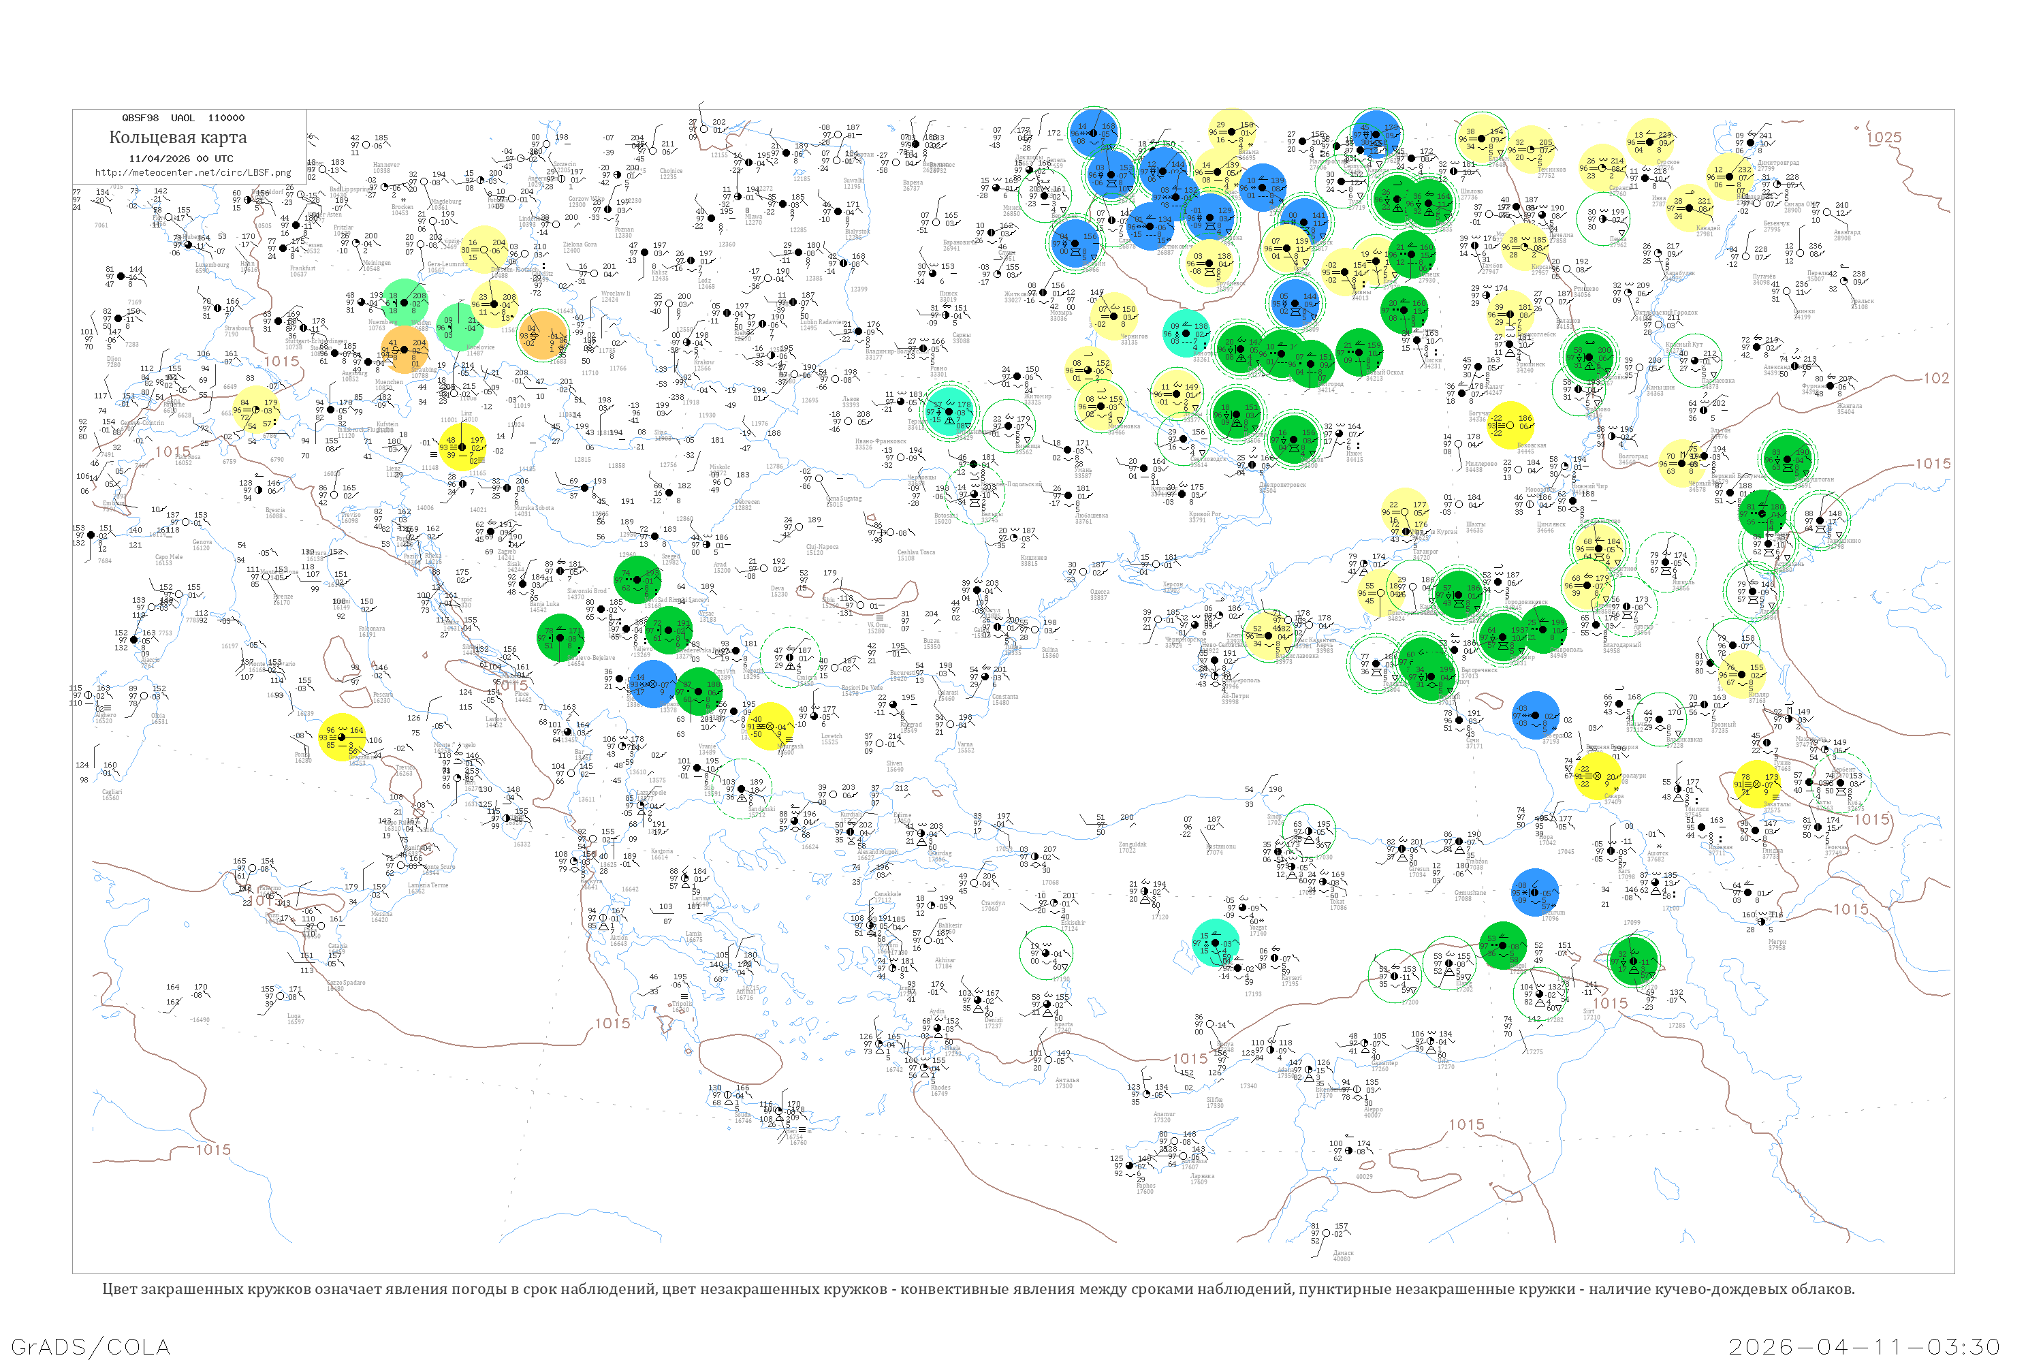Screen dimensions: 2043x1362
Task: Click the orange station circle near Straubing
Action: pos(406,351)
